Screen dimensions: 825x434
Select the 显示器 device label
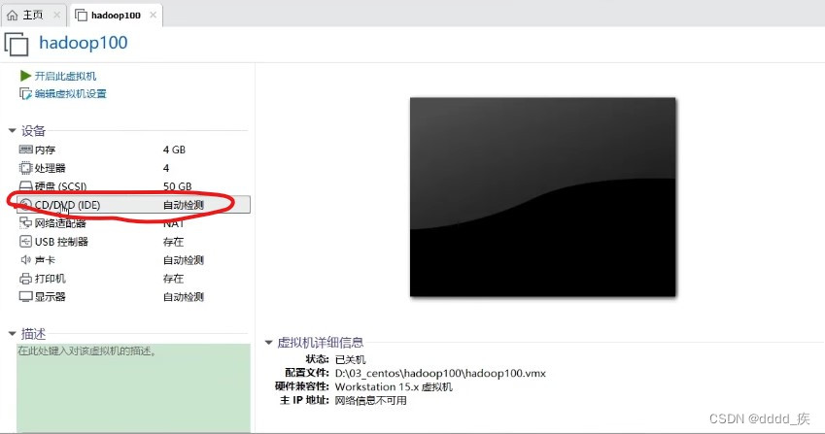click(x=50, y=297)
